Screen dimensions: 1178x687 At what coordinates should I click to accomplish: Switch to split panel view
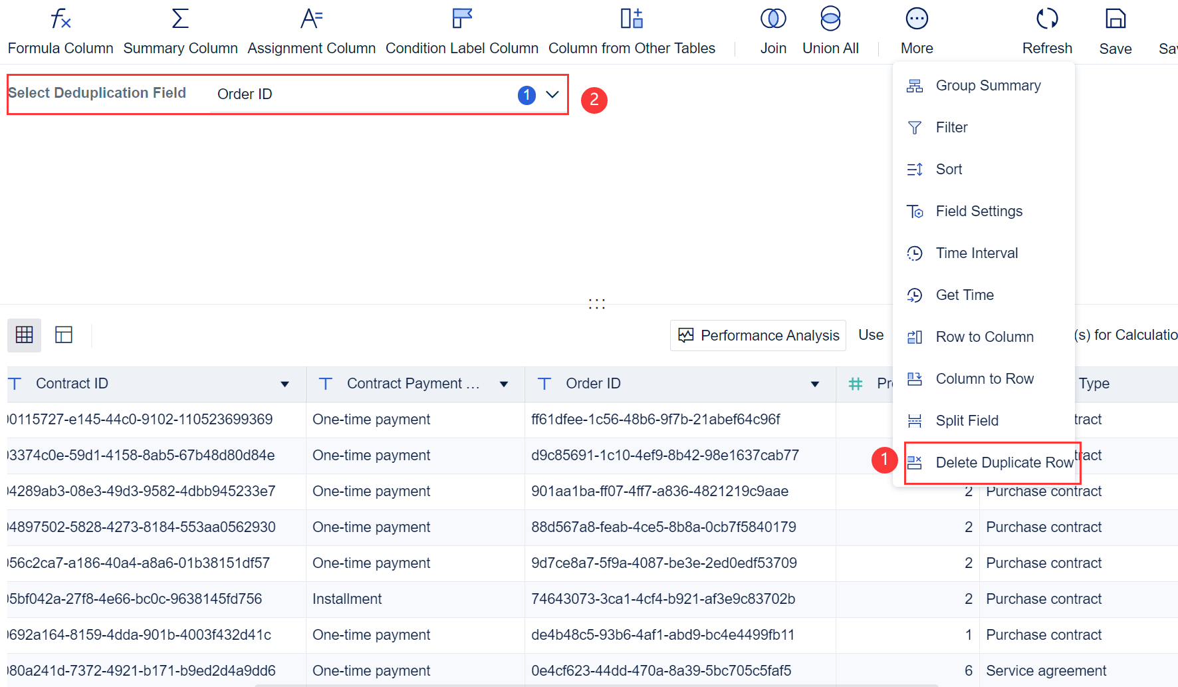pos(63,335)
